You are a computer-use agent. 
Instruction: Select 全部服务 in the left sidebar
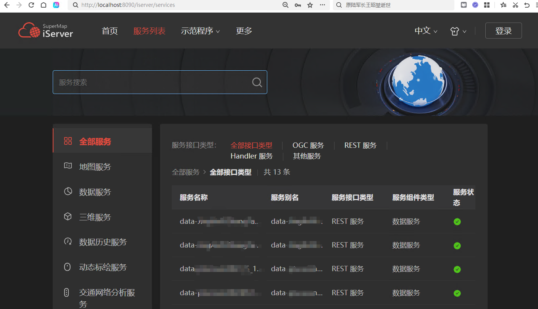click(x=95, y=141)
